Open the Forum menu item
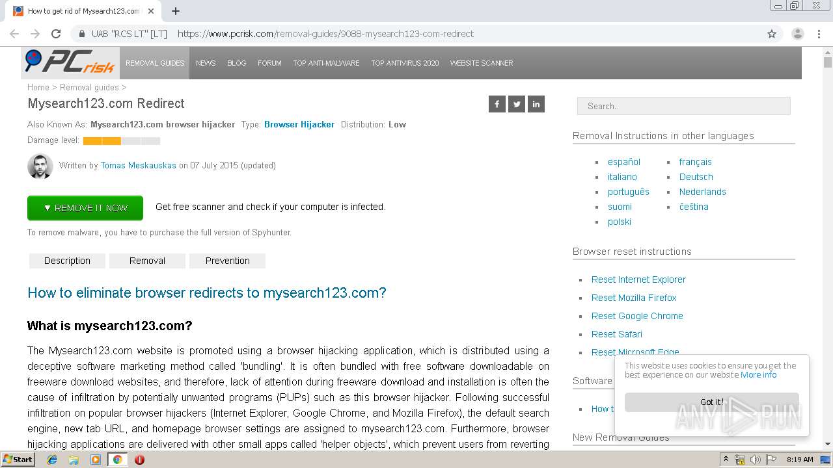 click(269, 63)
